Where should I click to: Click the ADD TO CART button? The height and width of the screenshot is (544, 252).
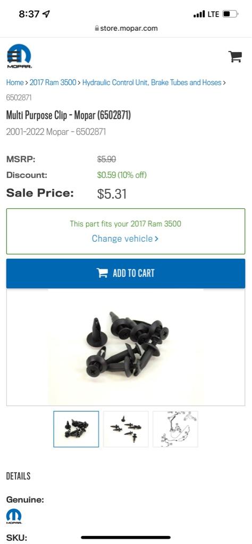125,274
